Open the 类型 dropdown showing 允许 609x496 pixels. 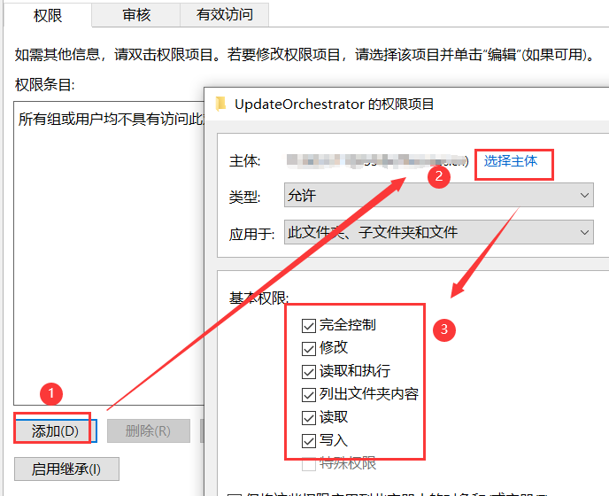pos(438,195)
